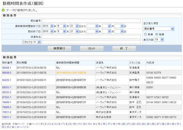
Task: Go to results page 10
Action: (x=74, y=124)
